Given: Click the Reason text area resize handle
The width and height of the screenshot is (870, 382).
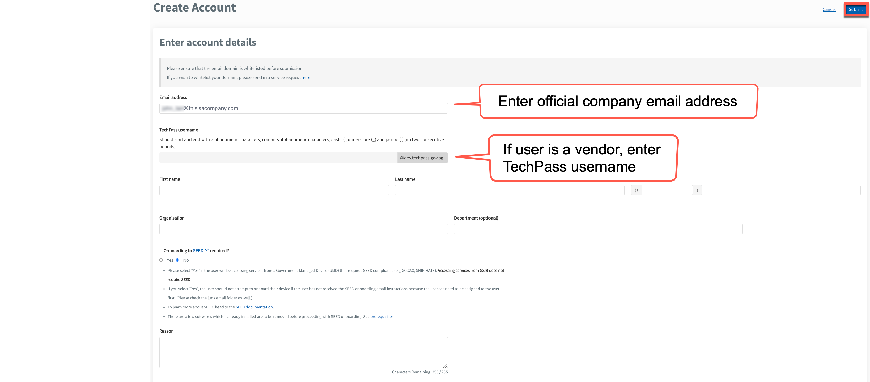Looking at the screenshot, I should (445, 366).
